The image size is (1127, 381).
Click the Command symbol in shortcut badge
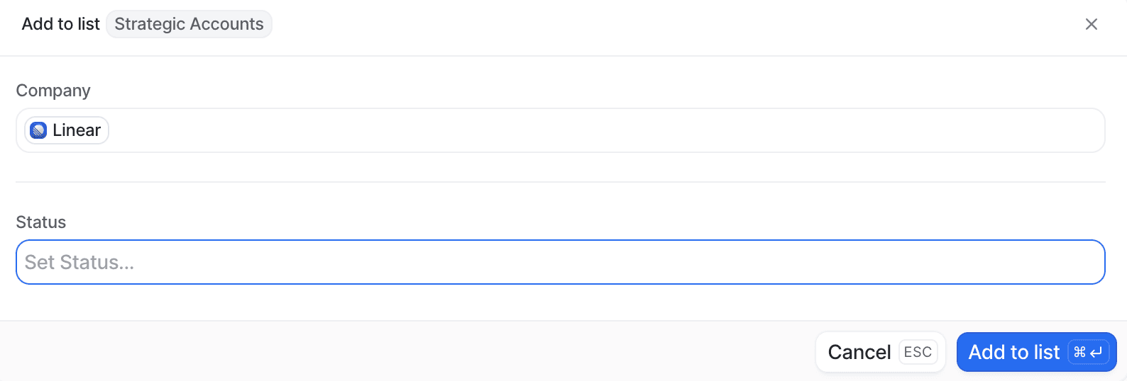coord(1079,352)
